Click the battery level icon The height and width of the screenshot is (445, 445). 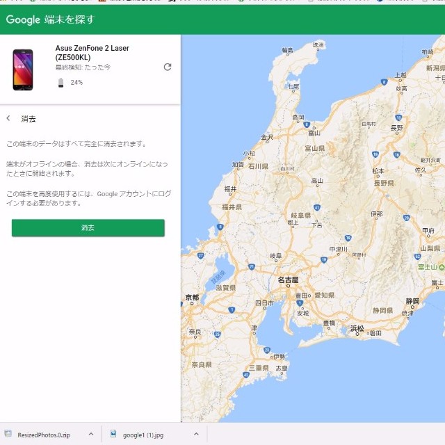pos(60,83)
